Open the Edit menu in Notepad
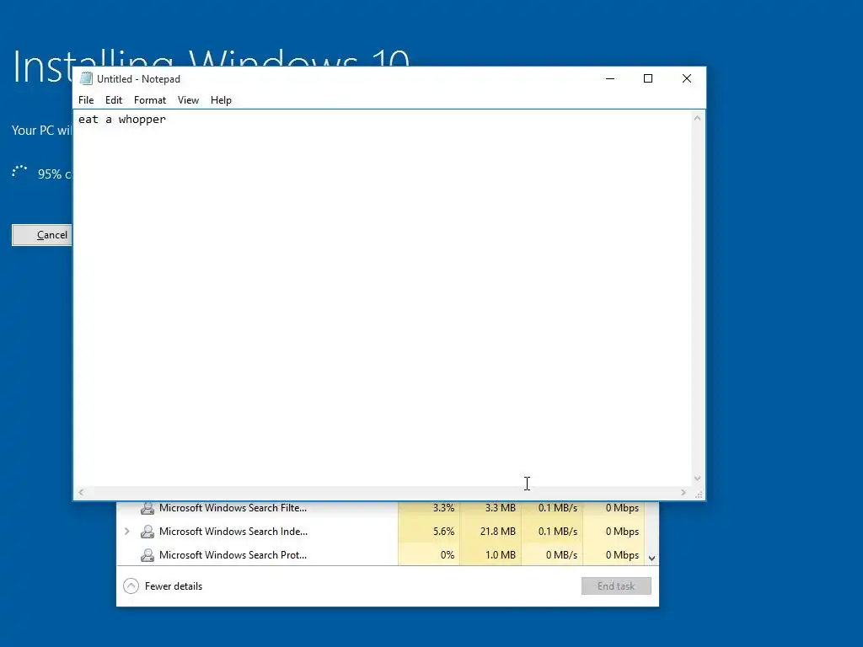The image size is (863, 647). (x=114, y=100)
